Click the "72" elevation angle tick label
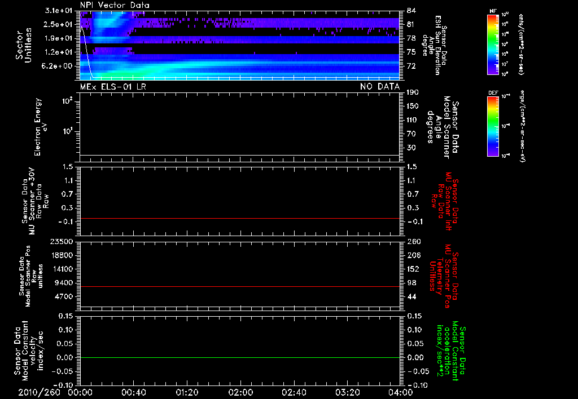The width and height of the screenshot is (578, 399). [x=411, y=66]
